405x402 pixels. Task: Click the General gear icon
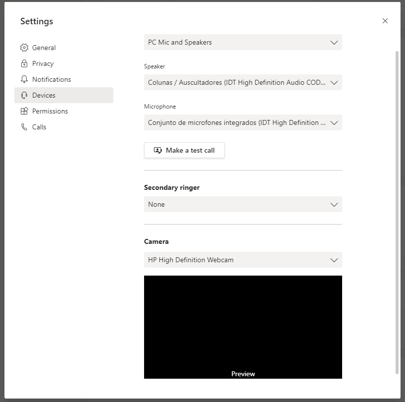24,48
